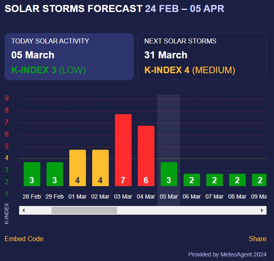Open the Embed Code link
Image resolution: width=274 pixels, height=261 pixels.
[x=24, y=239]
